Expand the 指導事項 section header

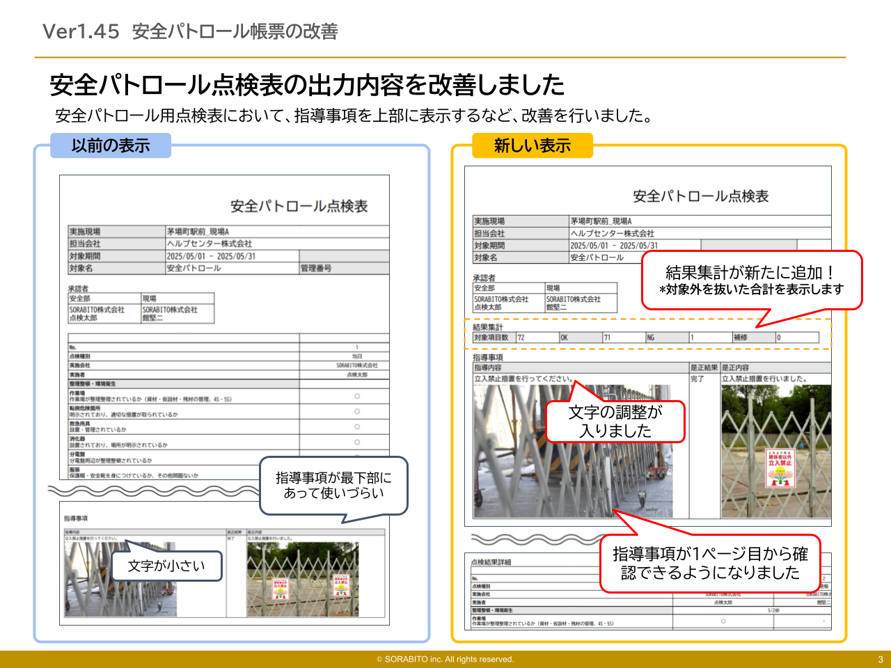[x=487, y=356]
